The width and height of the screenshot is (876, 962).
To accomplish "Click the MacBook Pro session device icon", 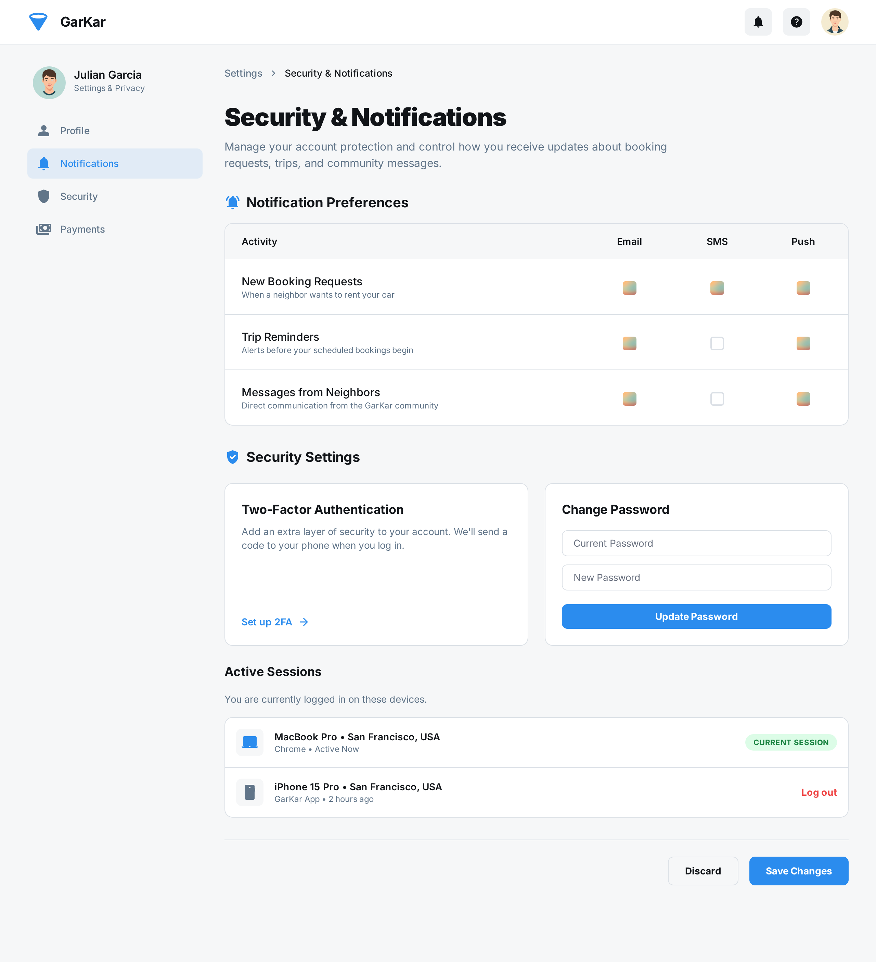I will click(x=250, y=742).
